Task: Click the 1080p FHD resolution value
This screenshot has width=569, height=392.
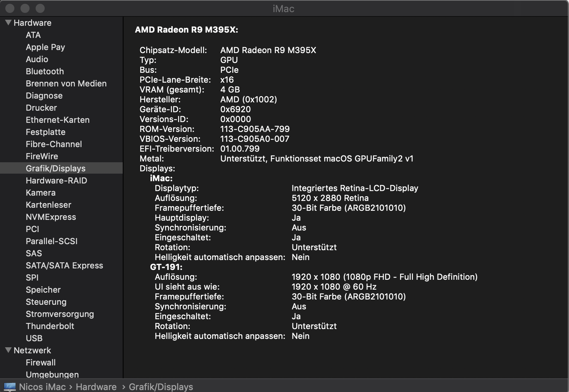Action: click(x=385, y=277)
